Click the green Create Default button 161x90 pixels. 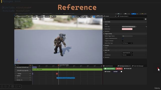[109, 68]
